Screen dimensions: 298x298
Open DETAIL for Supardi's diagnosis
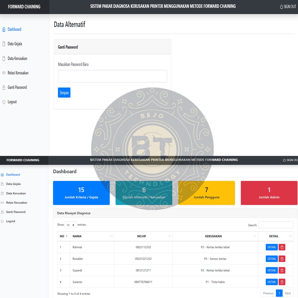[272, 270]
